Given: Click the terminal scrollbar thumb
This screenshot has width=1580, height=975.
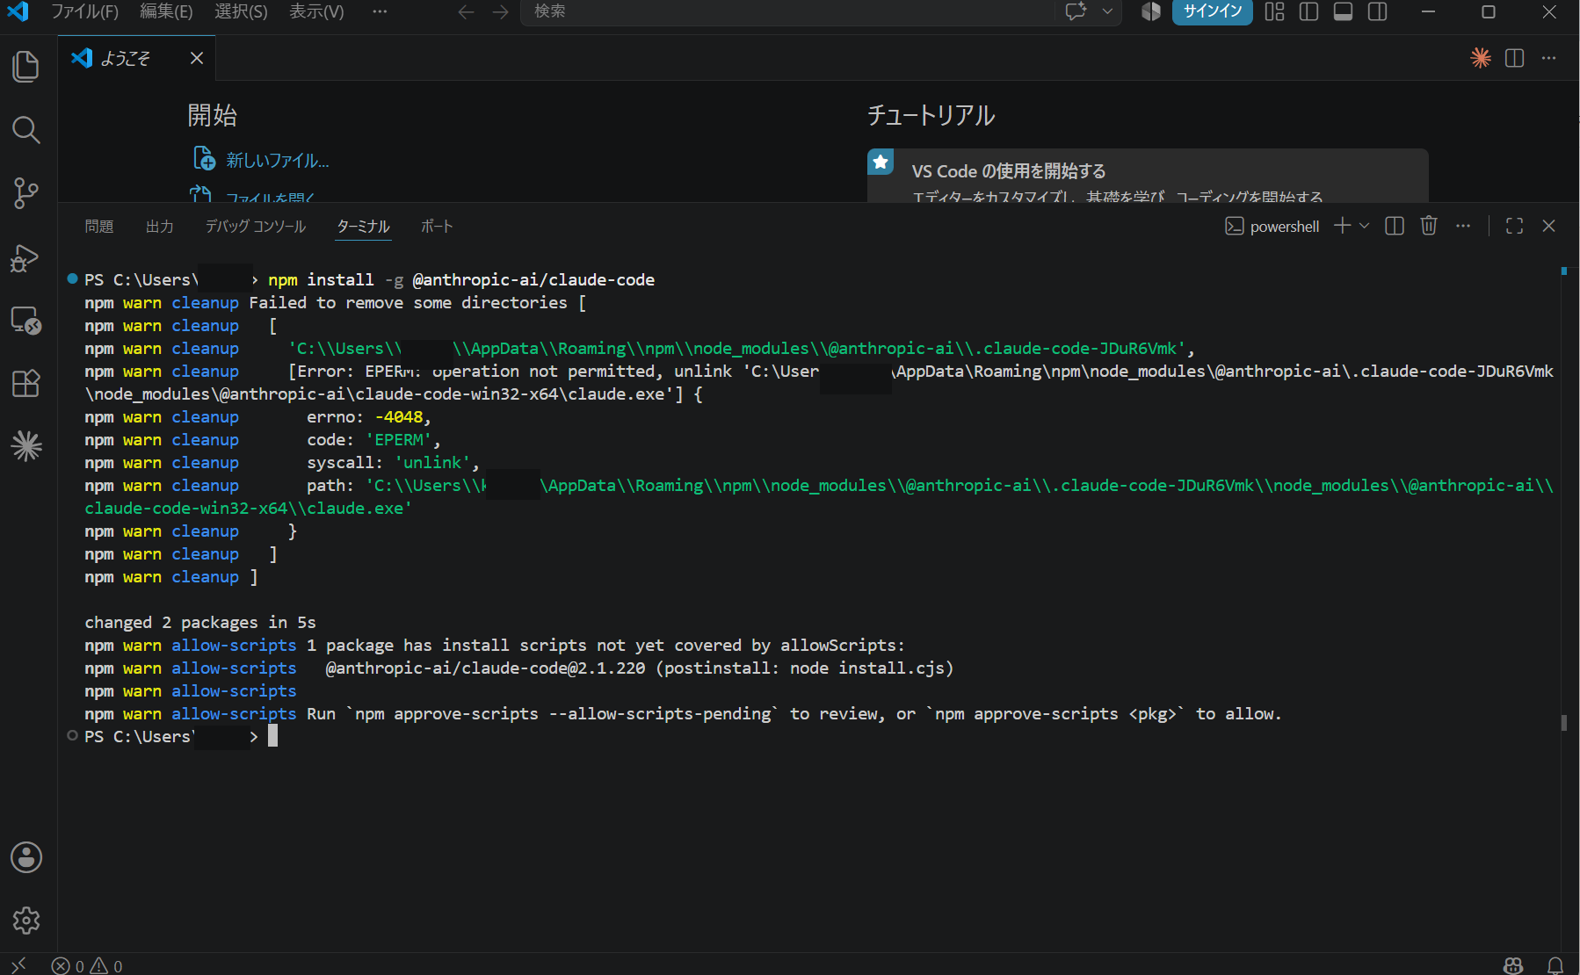Looking at the screenshot, I should (x=1564, y=722).
